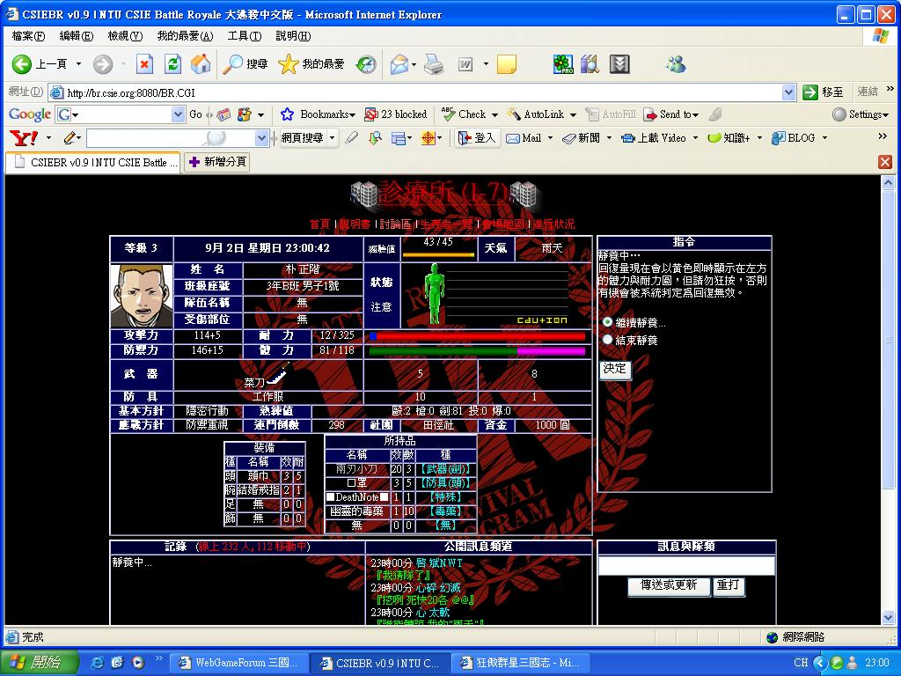Expand the 上載 Video dropdown
The image size is (901, 676).
click(695, 138)
